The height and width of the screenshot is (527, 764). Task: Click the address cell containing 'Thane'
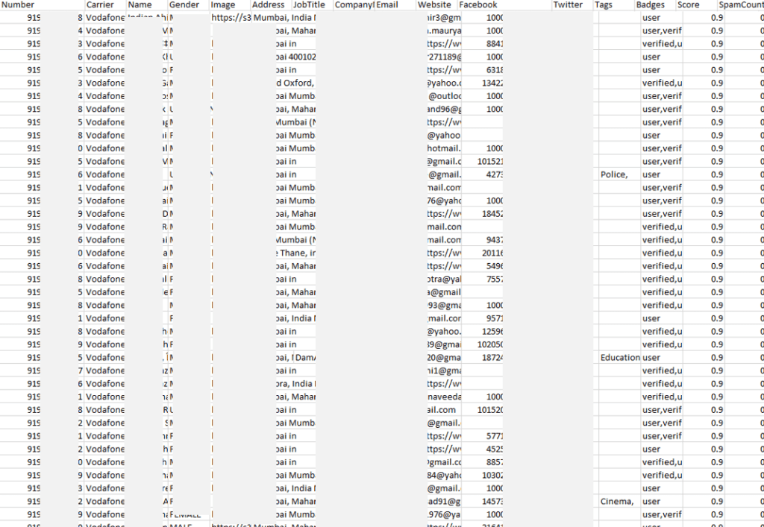(295, 253)
